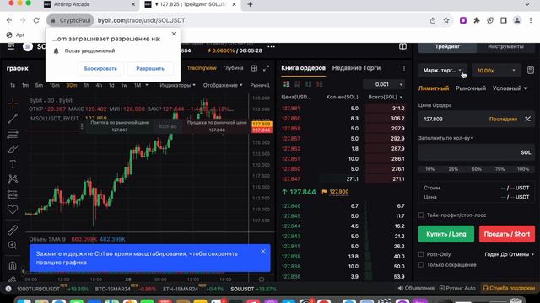The width and height of the screenshot is (540, 303).
Task: Set order size to 50%
Action: point(477,169)
